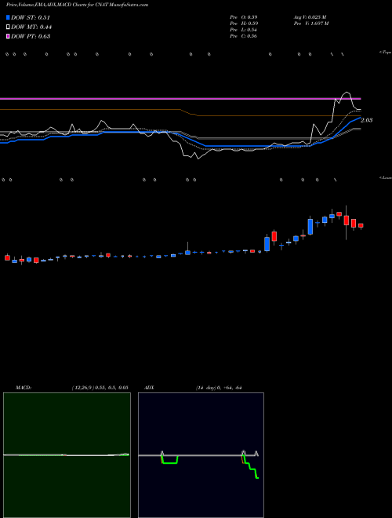Select the 'DOW PT: 0.63' legend label

pyautogui.click(x=31, y=36)
